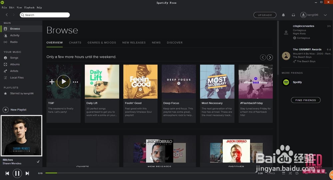Image resolution: width=333 pixels, height=180 pixels.
Task: Switch to the Discover tab
Action: pyautogui.click(x=174, y=42)
